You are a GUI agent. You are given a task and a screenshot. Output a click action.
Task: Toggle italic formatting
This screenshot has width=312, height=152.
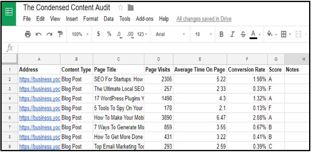point(232,35)
